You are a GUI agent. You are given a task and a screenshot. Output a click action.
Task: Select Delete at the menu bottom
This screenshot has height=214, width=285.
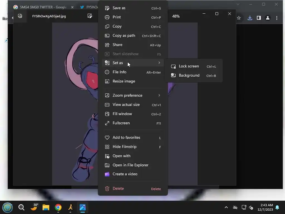[133, 189]
